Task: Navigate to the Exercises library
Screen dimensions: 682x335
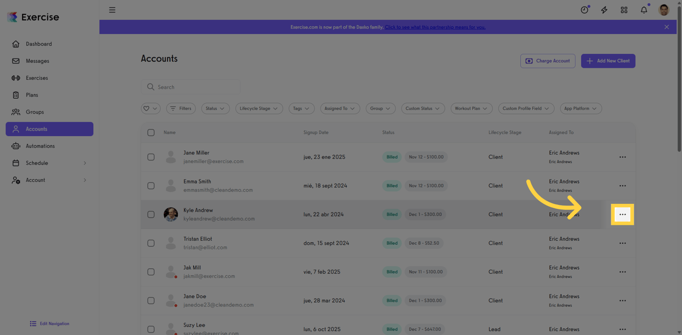Action: pyautogui.click(x=37, y=78)
